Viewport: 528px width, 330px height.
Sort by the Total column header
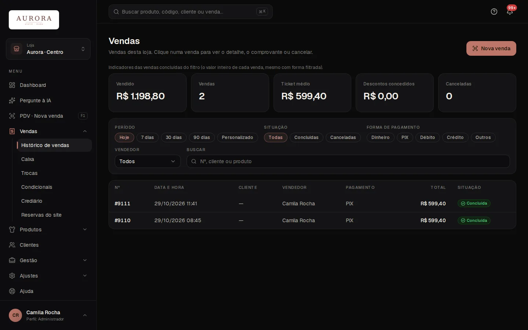[x=438, y=187]
